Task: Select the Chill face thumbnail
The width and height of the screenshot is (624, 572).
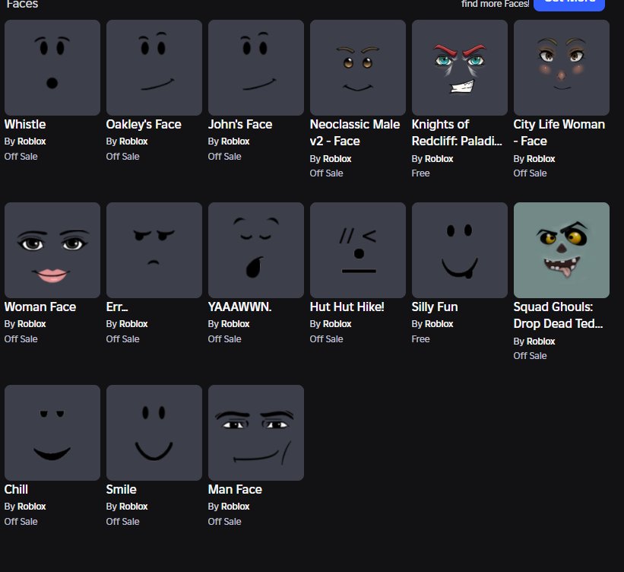Action: (52, 433)
